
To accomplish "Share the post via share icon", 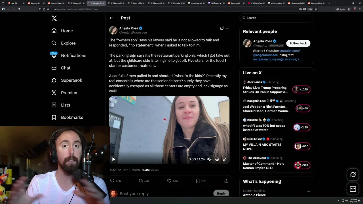I will coord(226,181).
